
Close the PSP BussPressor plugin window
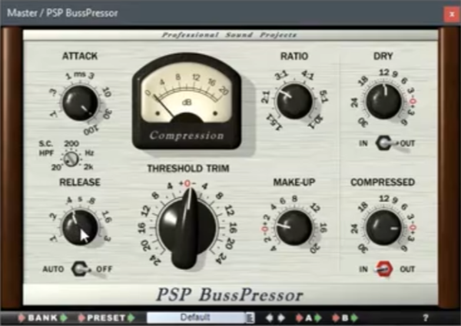(452, 14)
